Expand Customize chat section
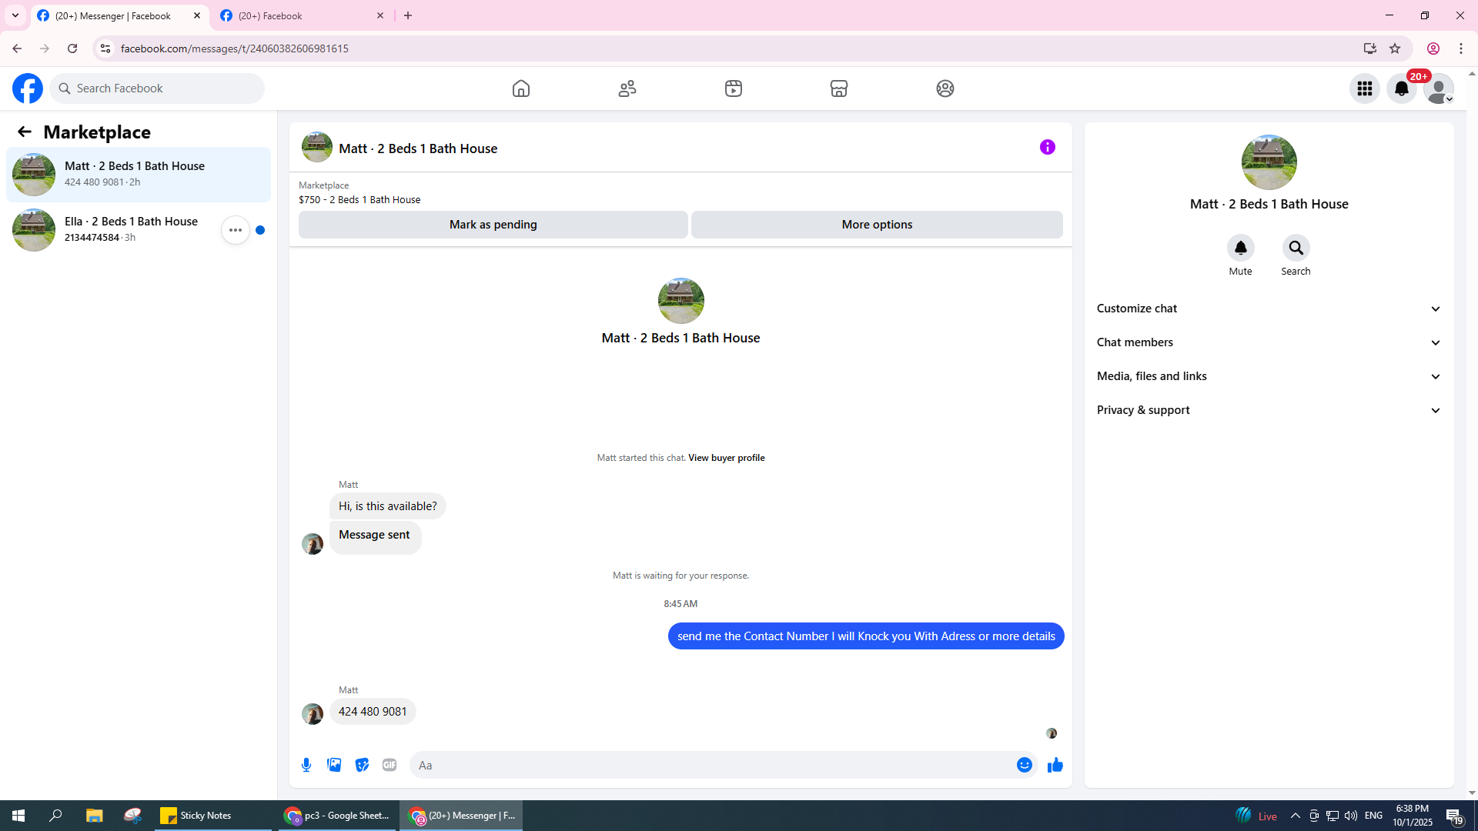This screenshot has height=831, width=1478. [x=1269, y=309]
